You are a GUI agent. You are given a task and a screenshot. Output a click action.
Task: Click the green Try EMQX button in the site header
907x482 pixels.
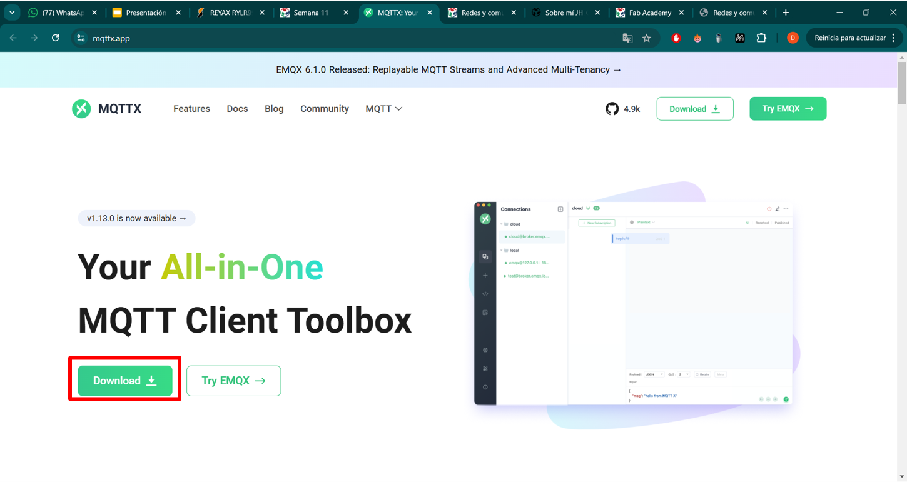(788, 109)
